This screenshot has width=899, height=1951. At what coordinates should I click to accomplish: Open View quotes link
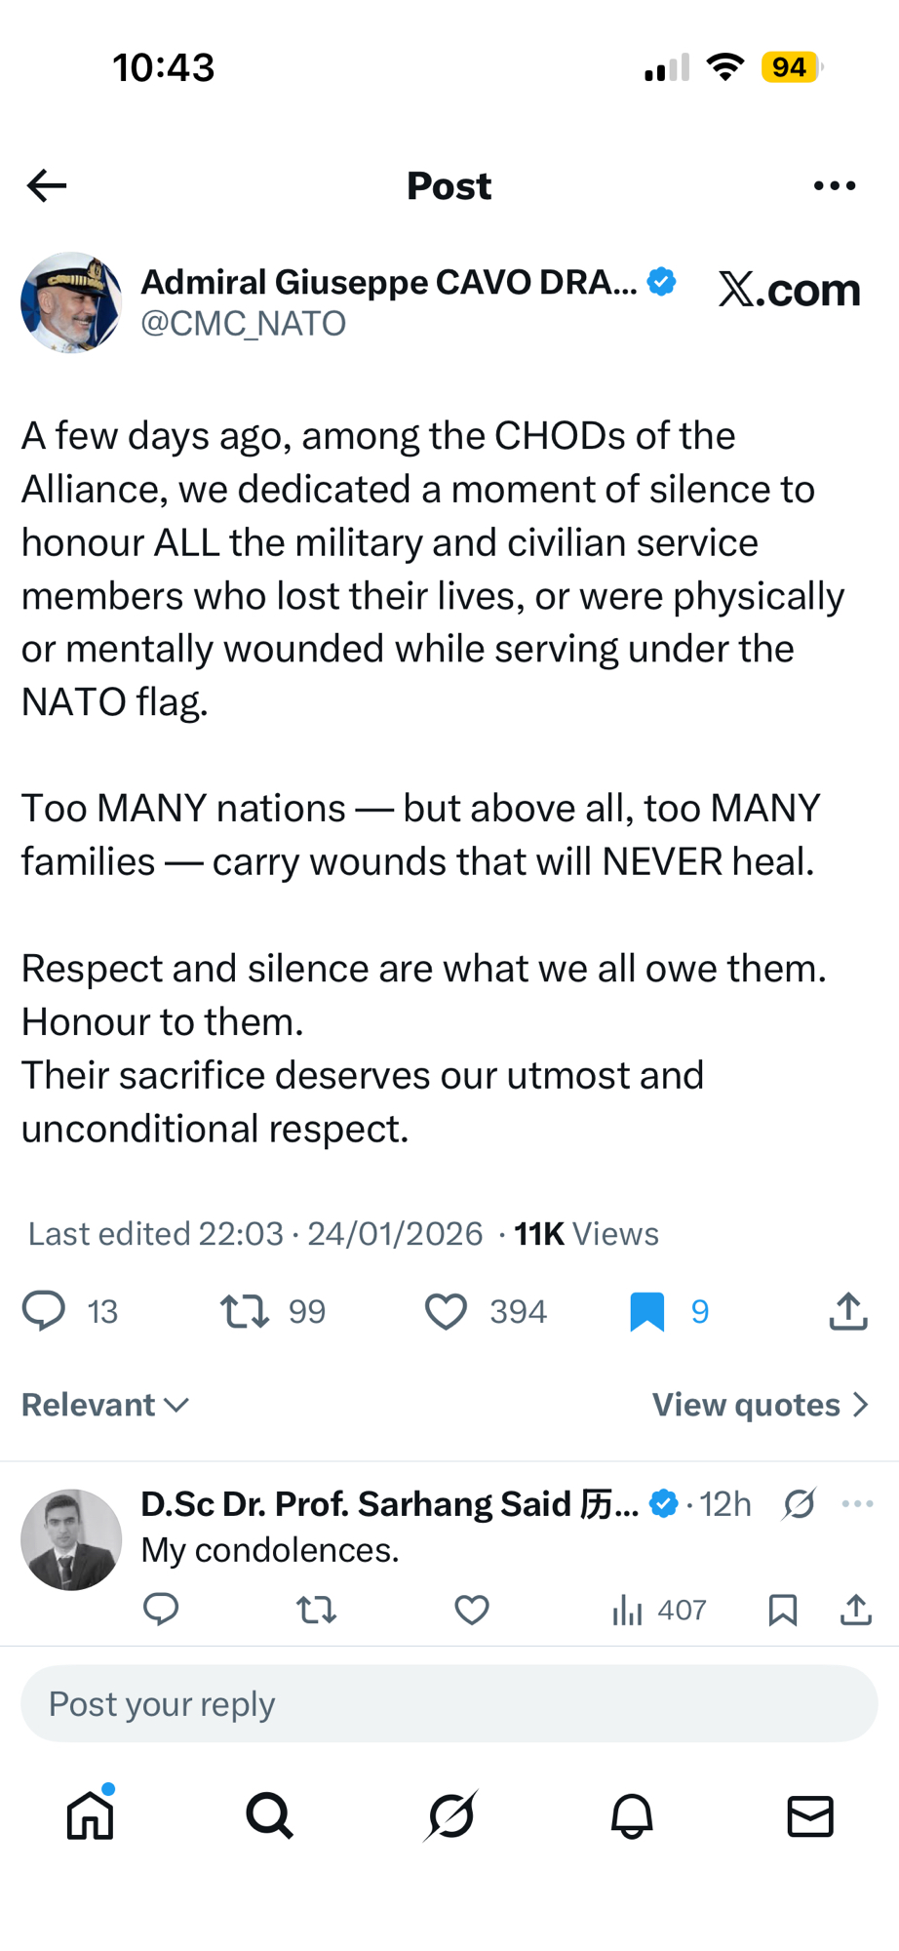[760, 1405]
